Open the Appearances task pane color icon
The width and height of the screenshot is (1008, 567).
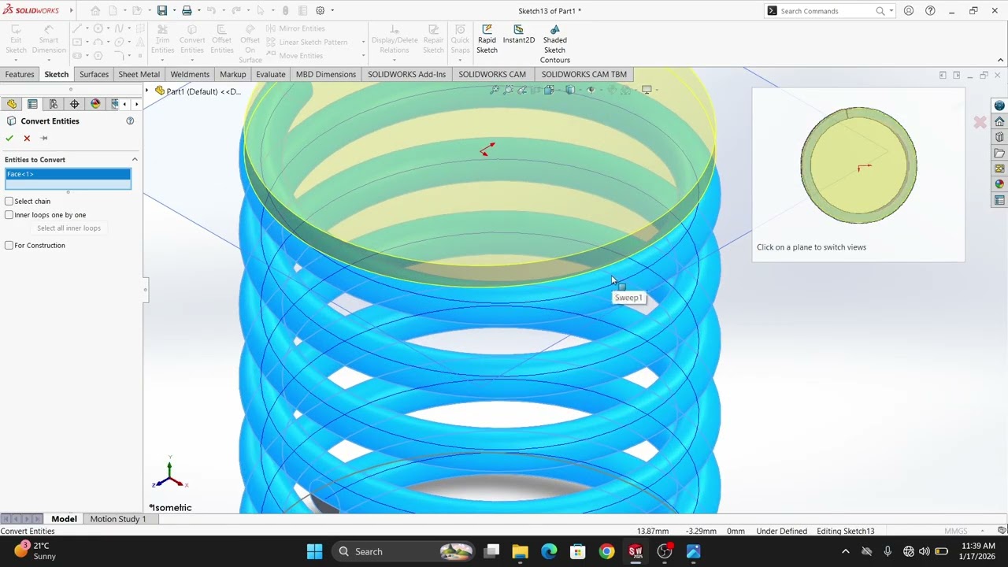click(999, 184)
